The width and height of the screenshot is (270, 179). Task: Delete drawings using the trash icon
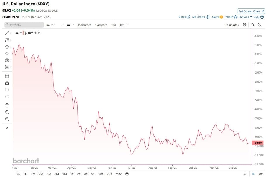click(6, 105)
